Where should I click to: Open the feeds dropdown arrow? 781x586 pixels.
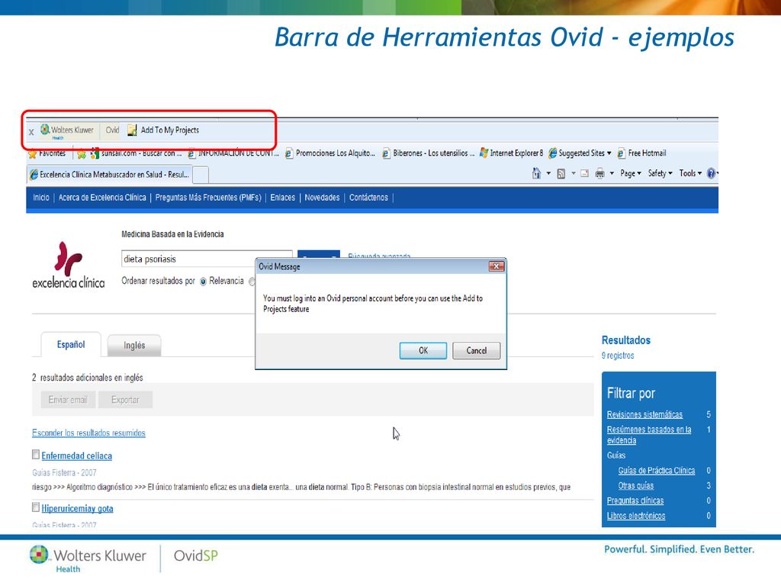tap(573, 173)
